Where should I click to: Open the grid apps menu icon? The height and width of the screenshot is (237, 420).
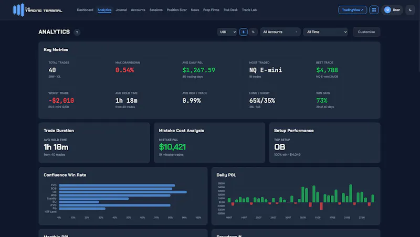(374, 10)
